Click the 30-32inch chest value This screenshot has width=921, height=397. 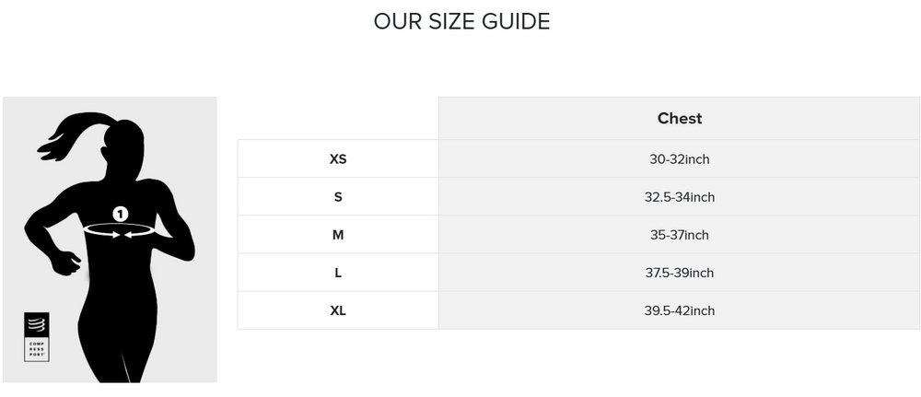tap(679, 159)
